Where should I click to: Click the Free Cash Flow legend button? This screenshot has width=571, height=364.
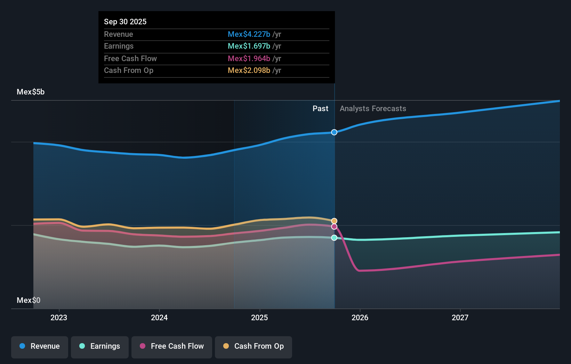tap(171, 346)
